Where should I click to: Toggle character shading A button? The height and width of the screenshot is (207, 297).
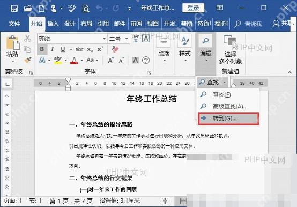(x=136, y=61)
